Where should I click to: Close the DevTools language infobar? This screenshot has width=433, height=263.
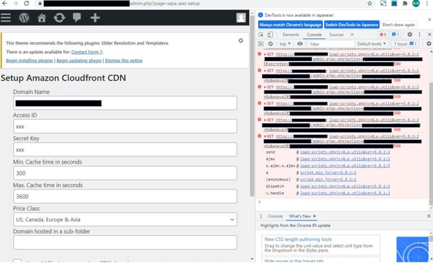pyautogui.click(x=429, y=20)
